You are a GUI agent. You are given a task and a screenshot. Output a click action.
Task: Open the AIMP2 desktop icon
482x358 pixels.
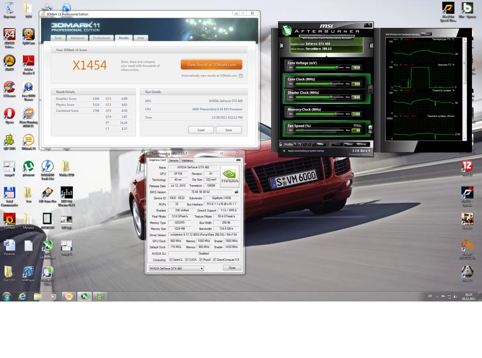click(9, 63)
